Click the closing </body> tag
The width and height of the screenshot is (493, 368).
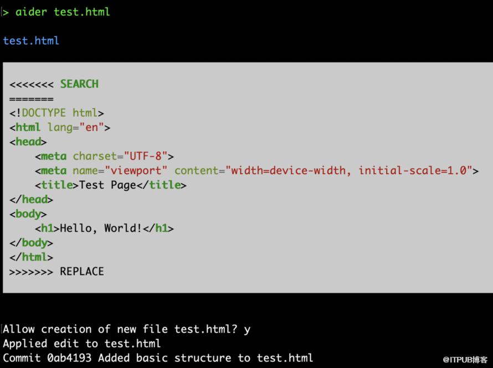point(32,242)
